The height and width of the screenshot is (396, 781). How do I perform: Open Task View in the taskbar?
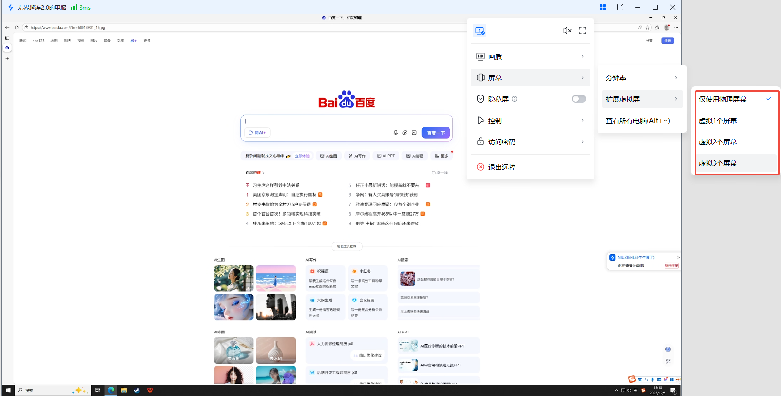97,390
